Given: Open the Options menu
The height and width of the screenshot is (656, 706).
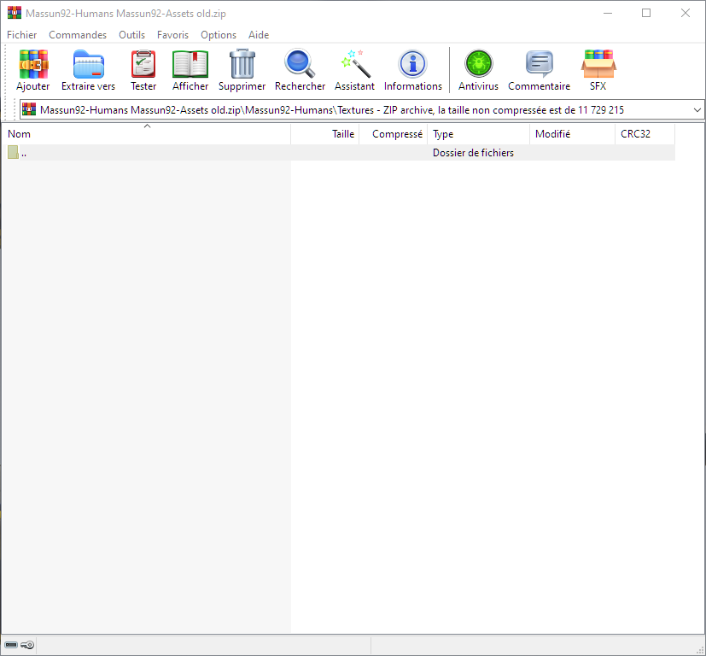Looking at the screenshot, I should (x=219, y=35).
